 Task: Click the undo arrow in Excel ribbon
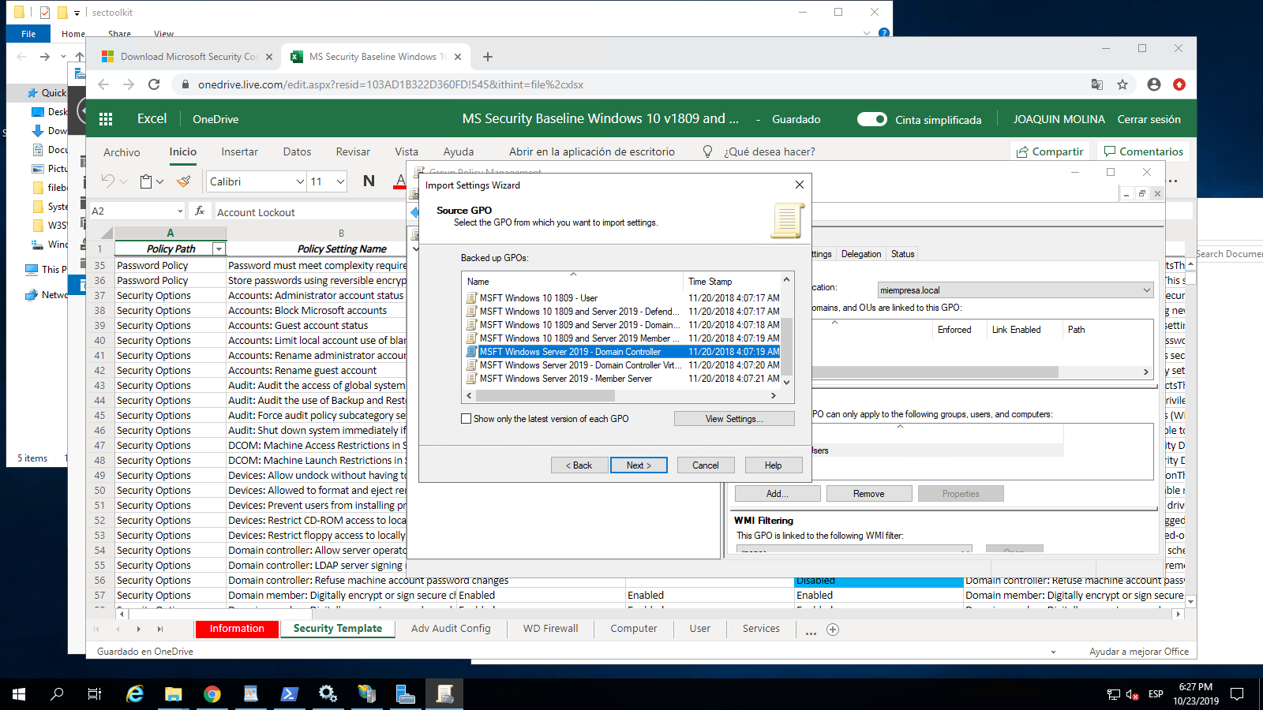point(108,181)
